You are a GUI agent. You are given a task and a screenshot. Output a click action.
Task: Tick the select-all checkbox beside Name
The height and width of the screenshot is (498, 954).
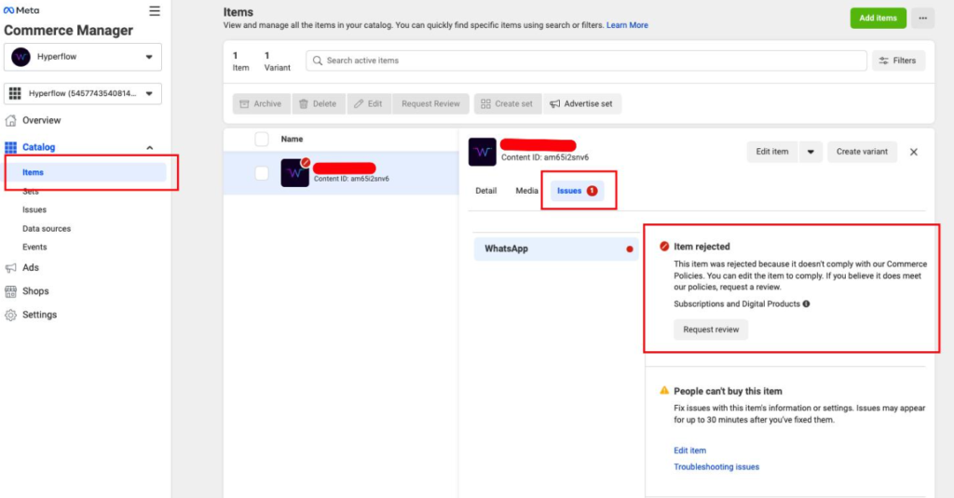[262, 140]
